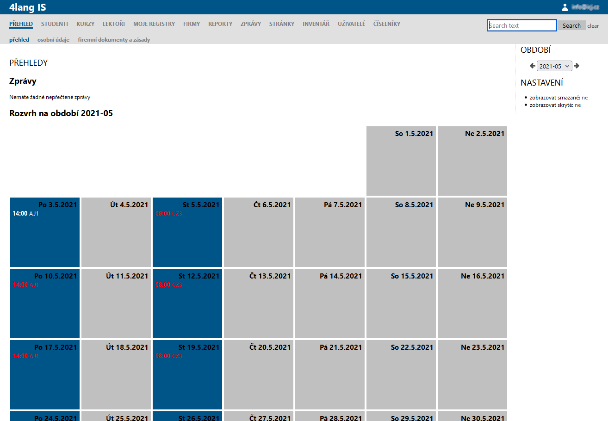Open the STUDENTI menu
The height and width of the screenshot is (421, 608).
(55, 24)
